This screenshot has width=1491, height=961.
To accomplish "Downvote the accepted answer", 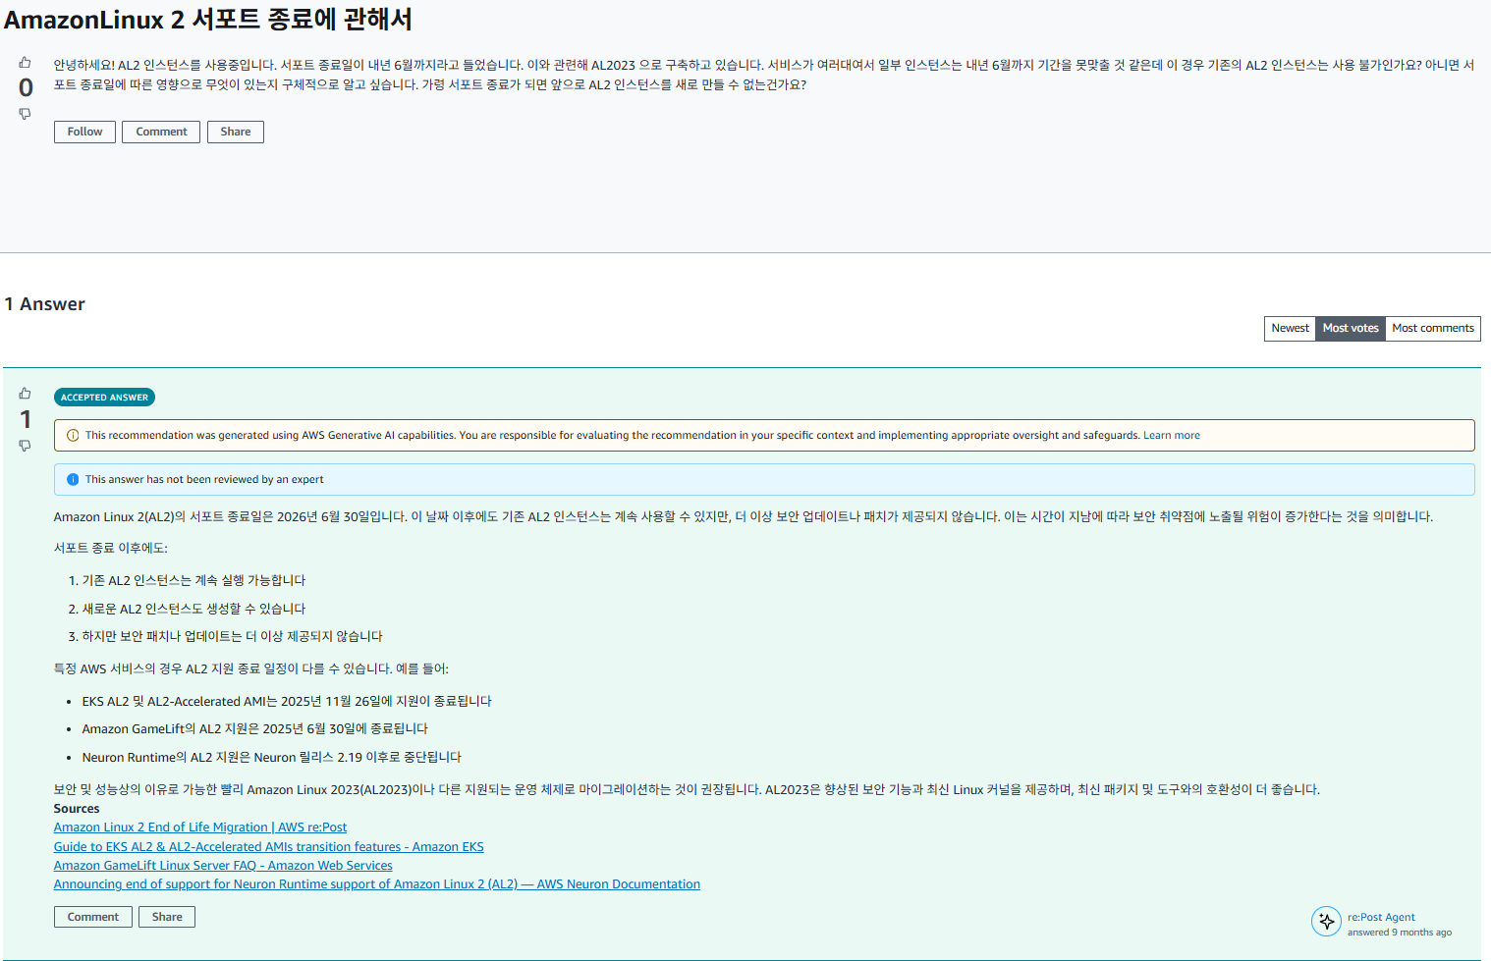I will [x=25, y=446].
